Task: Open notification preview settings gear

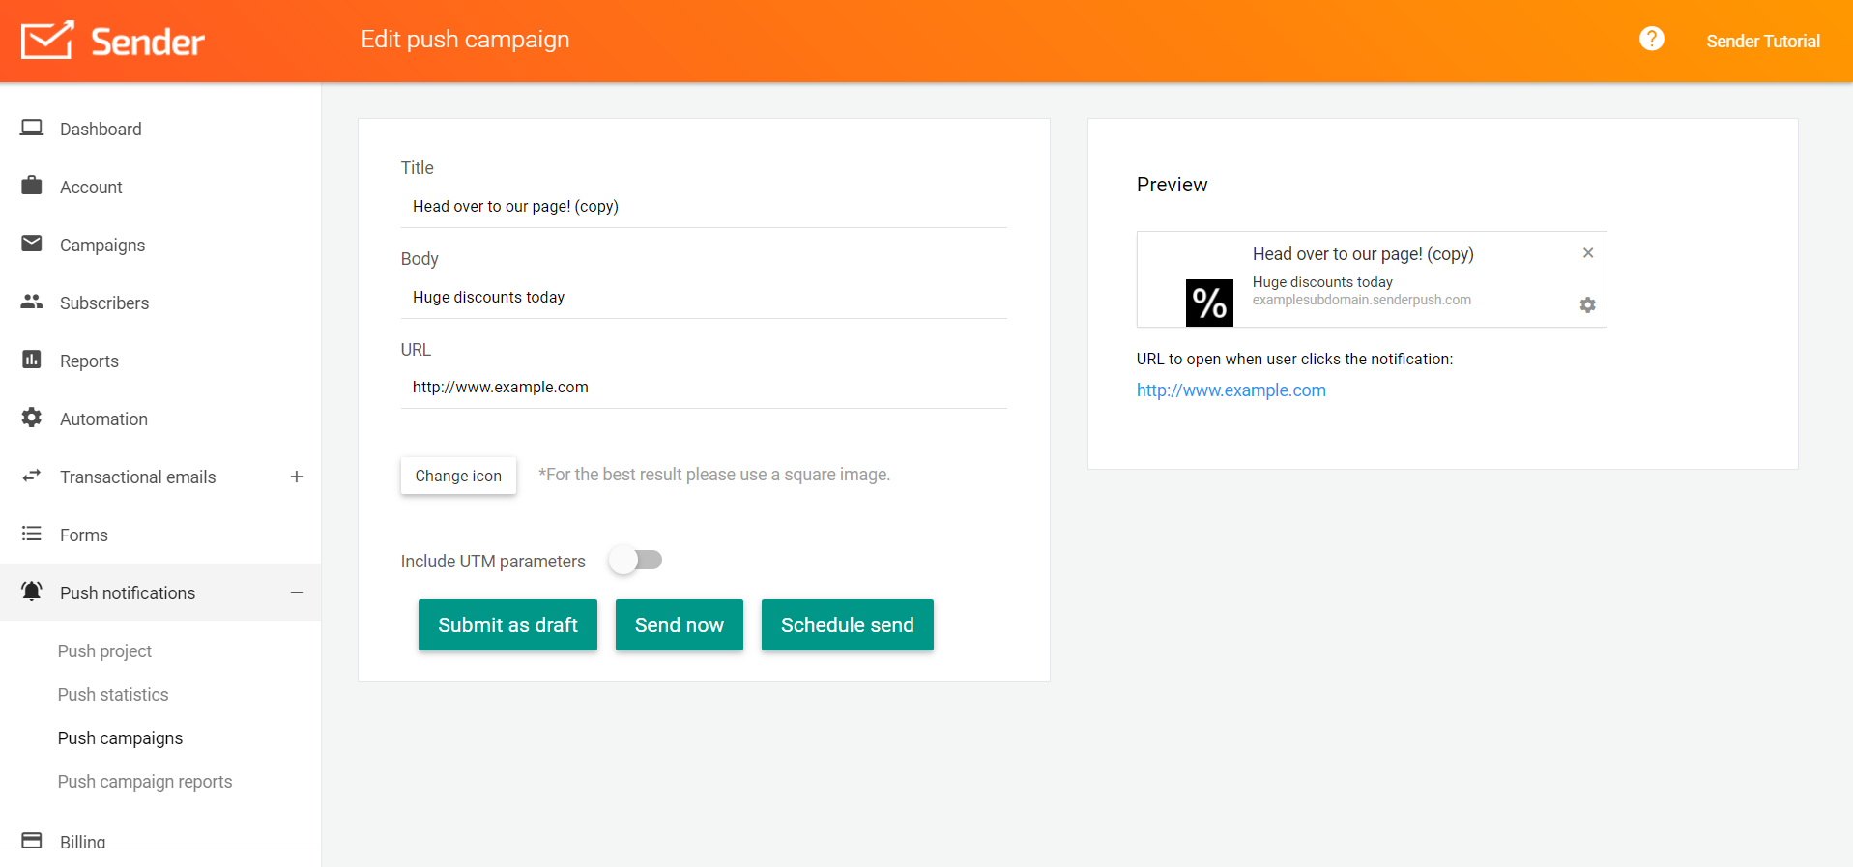Action: pos(1587,305)
